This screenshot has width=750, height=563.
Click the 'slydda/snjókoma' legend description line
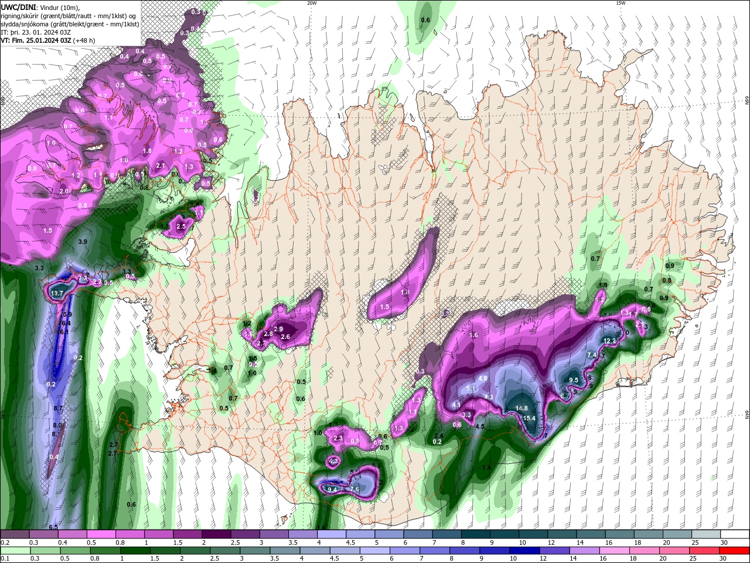(70, 24)
